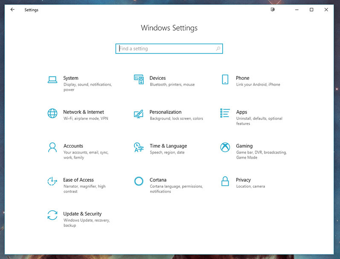Click 'Game bar, DVR, broadcasting' description

click(261, 155)
